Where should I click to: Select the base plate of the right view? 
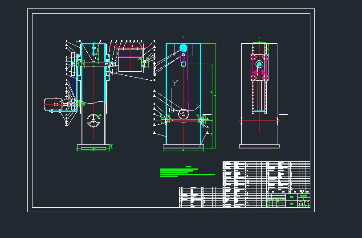[259, 146]
